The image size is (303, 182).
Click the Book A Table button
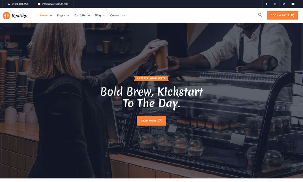(282, 15)
